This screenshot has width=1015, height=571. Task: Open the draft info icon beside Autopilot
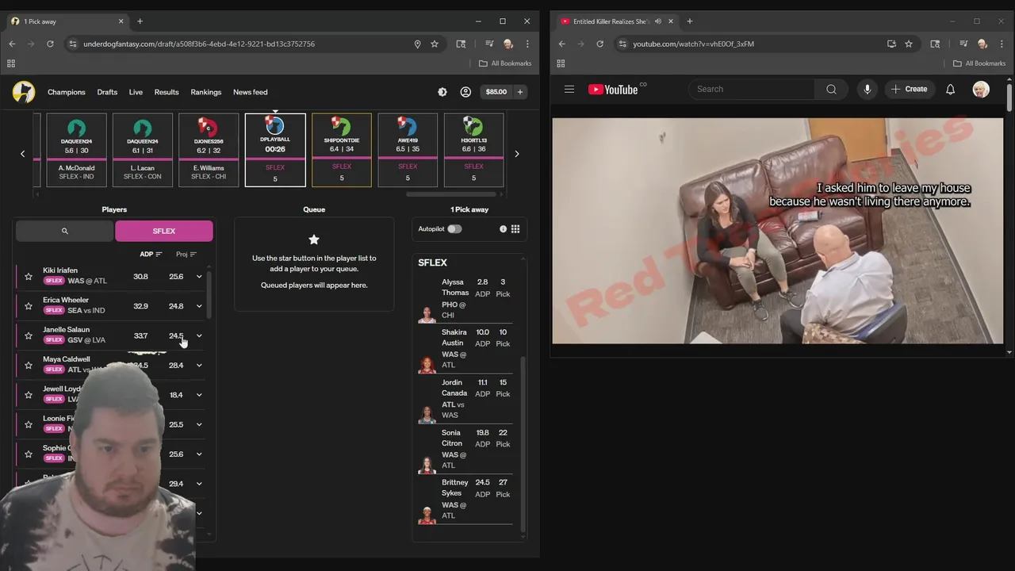(503, 229)
